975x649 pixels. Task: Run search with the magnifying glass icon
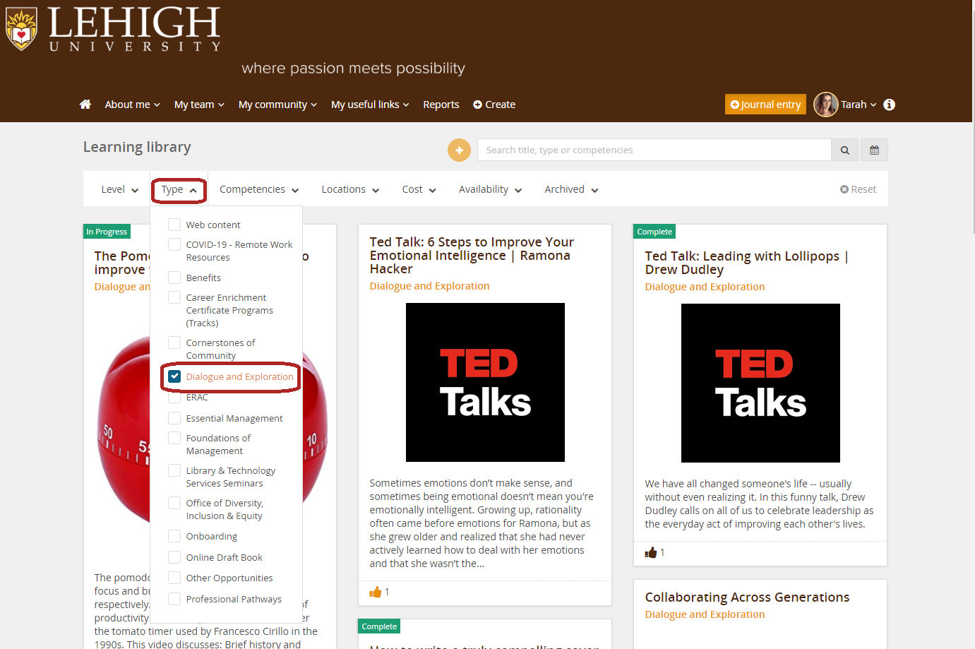tap(845, 150)
